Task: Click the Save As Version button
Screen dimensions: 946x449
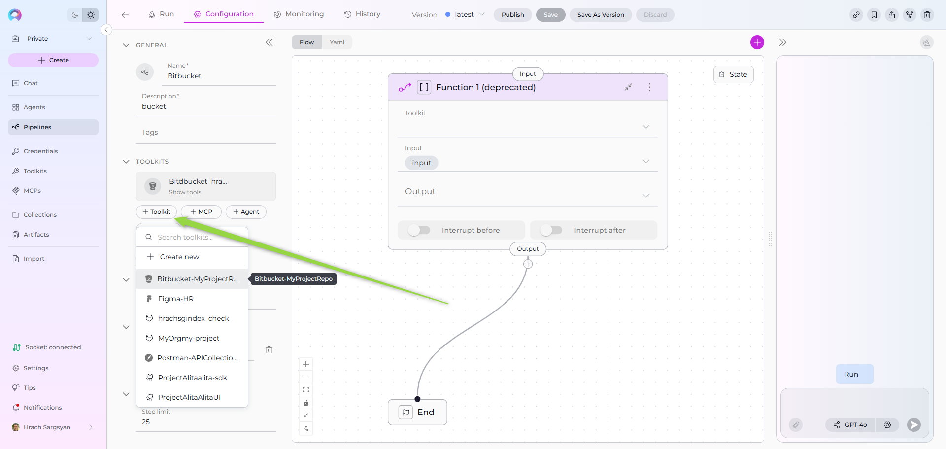Action: point(600,15)
